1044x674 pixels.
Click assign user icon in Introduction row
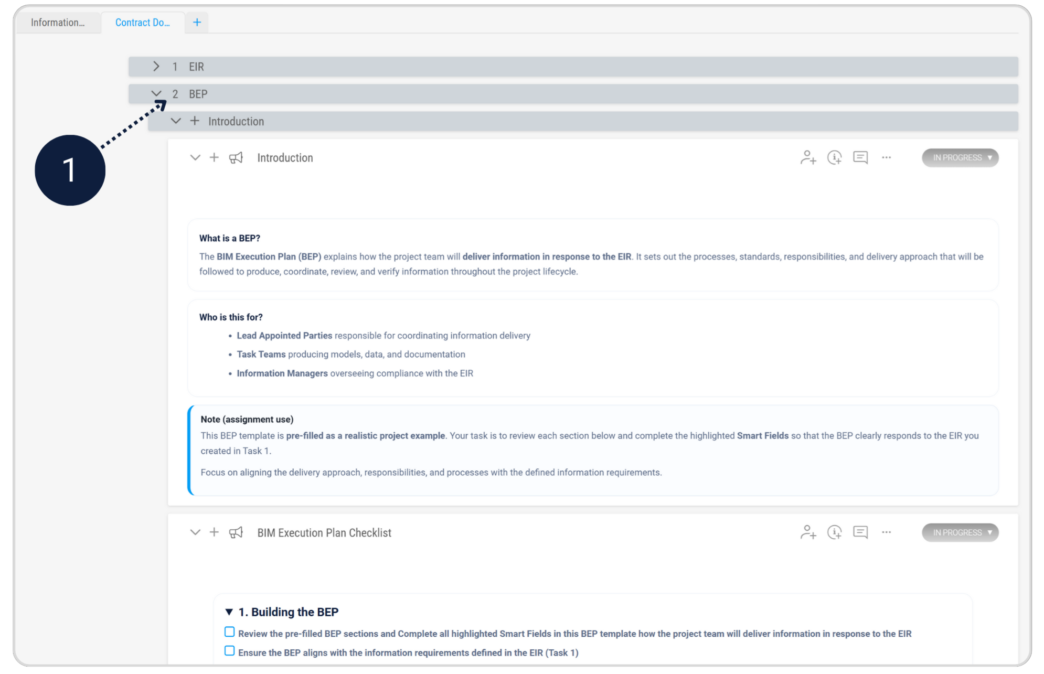click(x=808, y=157)
